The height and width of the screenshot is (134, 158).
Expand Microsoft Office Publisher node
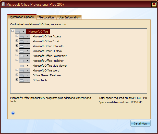coord(17,60)
